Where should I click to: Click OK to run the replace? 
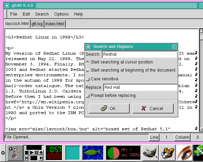108,108
